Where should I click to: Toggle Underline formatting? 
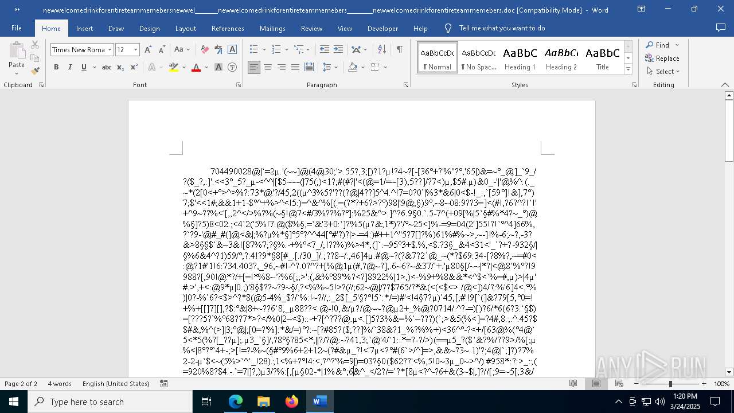(x=84, y=67)
